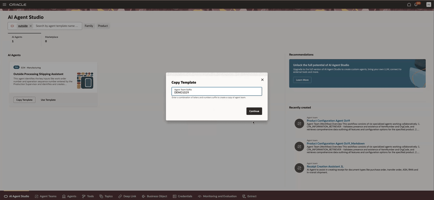Switch to Deep Link tab

(127, 196)
